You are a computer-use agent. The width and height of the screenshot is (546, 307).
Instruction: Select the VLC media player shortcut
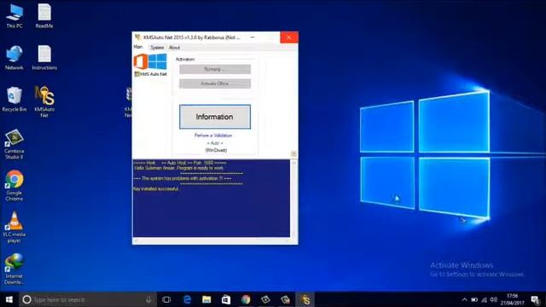point(15,228)
